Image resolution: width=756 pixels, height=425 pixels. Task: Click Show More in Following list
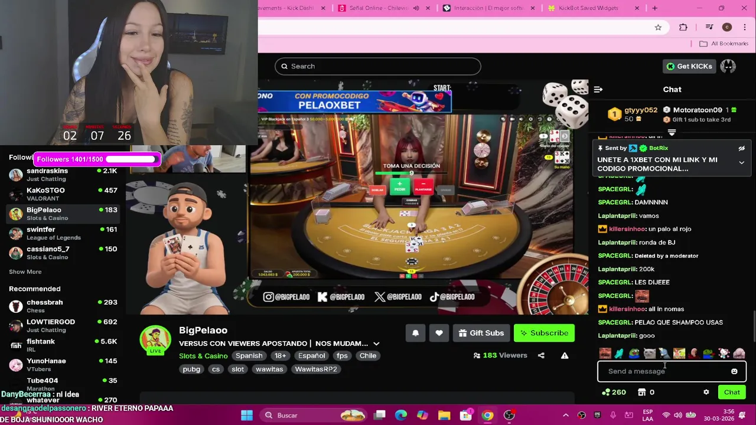coord(25,272)
